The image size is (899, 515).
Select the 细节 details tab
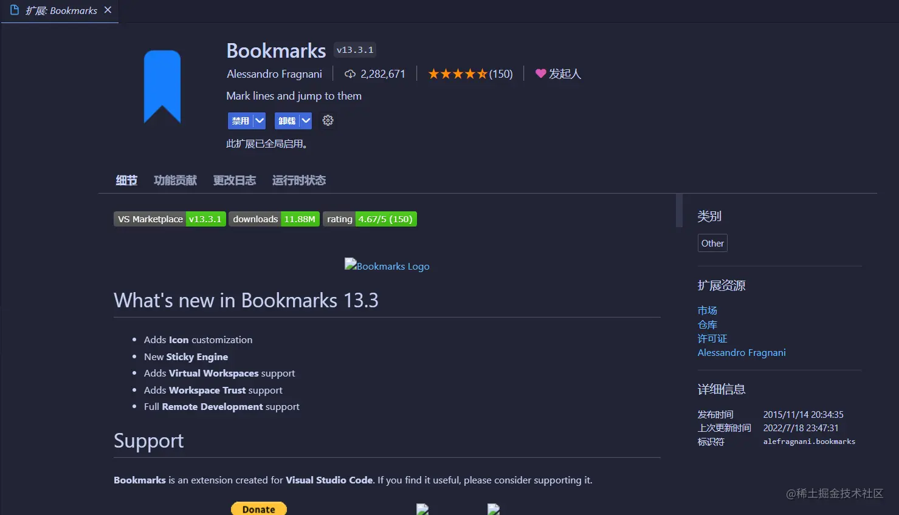tap(126, 180)
